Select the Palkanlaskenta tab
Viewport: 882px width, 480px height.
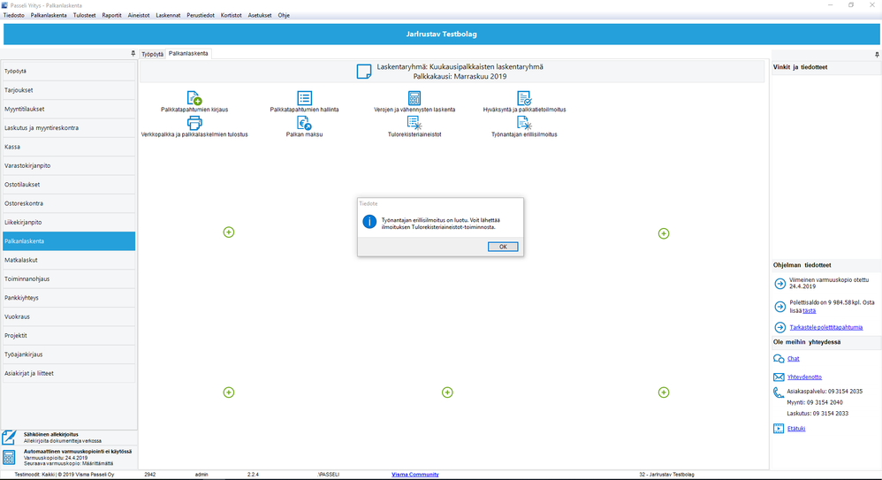188,53
